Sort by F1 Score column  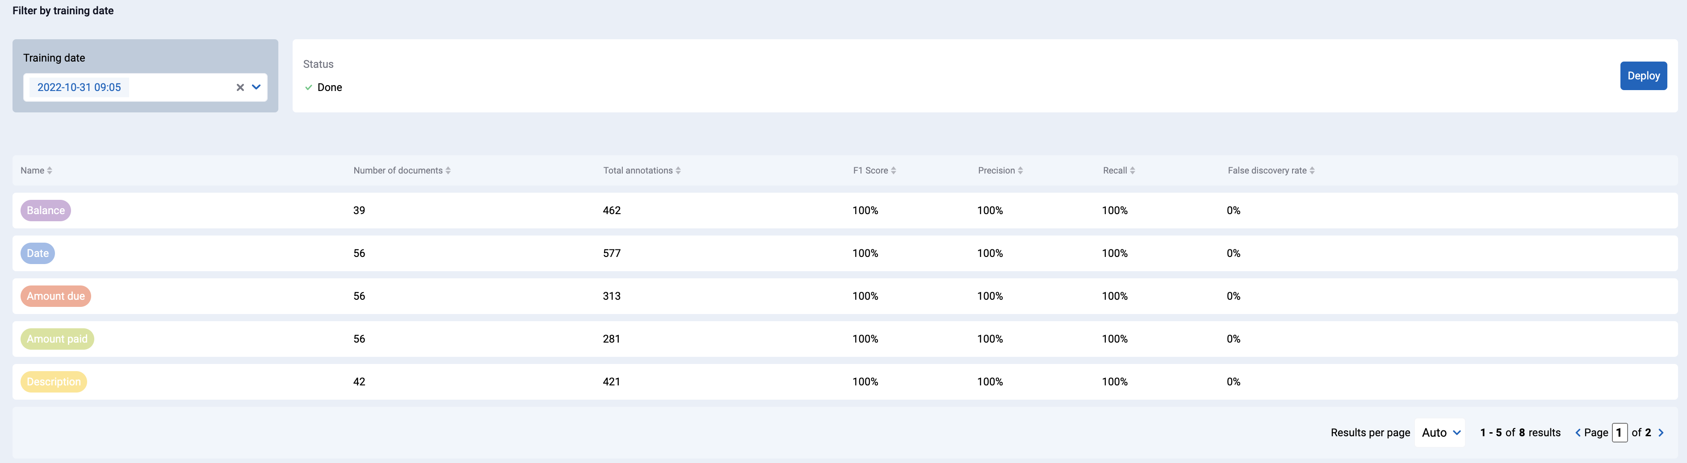coord(874,171)
